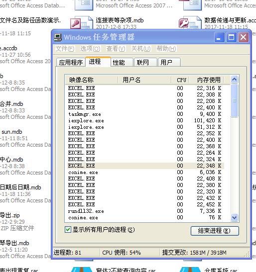Open the 选项(O) menu
Screen dimensions: 256x272
(90, 49)
